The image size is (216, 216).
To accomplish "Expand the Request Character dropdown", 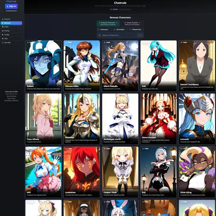I will (x=108, y=23).
